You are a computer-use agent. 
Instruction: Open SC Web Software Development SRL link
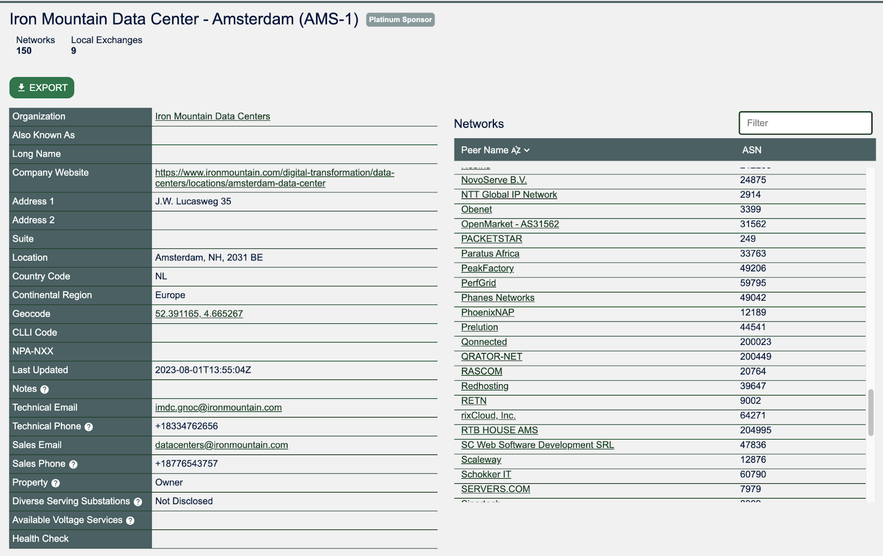538,445
